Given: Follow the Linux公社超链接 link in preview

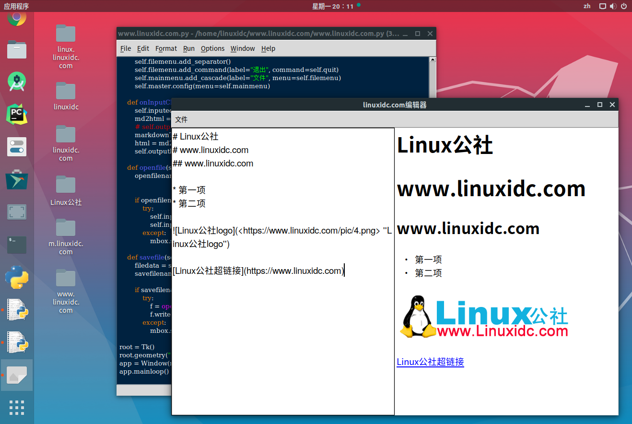Looking at the screenshot, I should pyautogui.click(x=430, y=362).
